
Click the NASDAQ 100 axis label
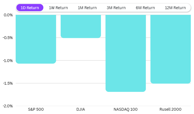tap(126, 109)
